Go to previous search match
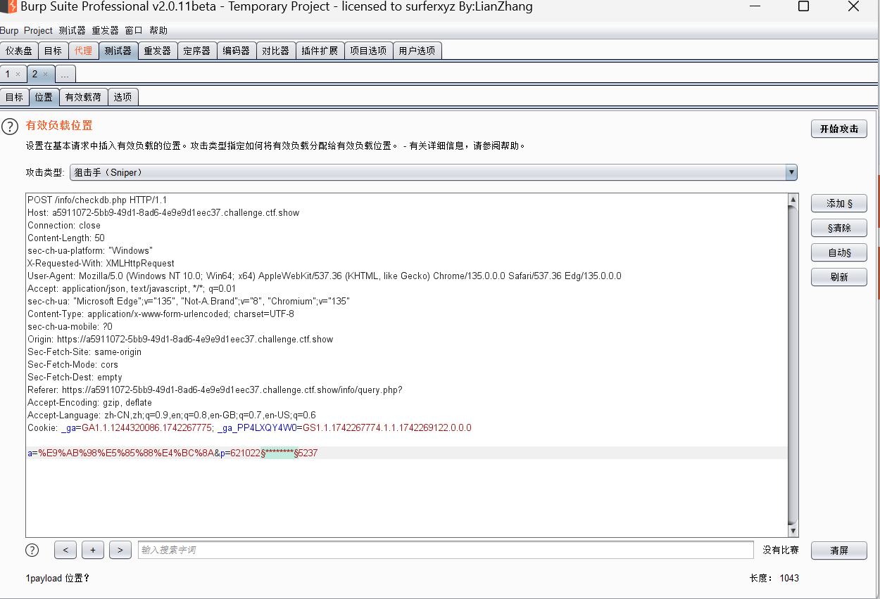Viewport: 880px width, 599px height. point(65,550)
